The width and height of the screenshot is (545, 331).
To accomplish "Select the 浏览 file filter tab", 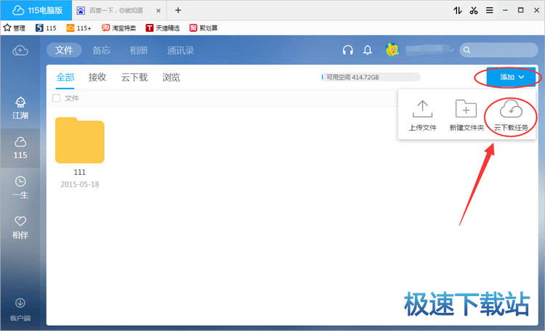I will coord(171,77).
